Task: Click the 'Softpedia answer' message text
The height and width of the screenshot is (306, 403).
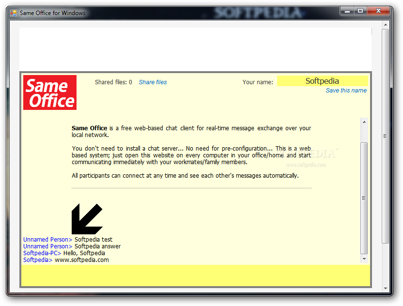Action: [98, 246]
